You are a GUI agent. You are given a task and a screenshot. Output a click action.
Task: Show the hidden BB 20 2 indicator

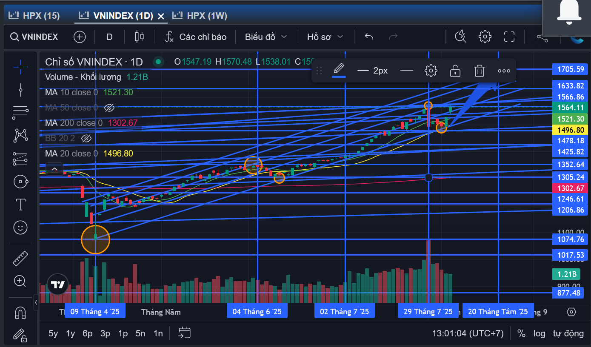pos(86,138)
